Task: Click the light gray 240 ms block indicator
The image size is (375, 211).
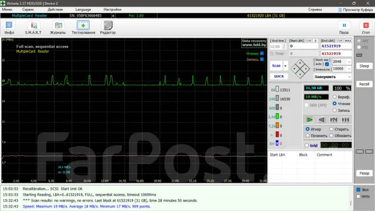Action: pos(277,98)
